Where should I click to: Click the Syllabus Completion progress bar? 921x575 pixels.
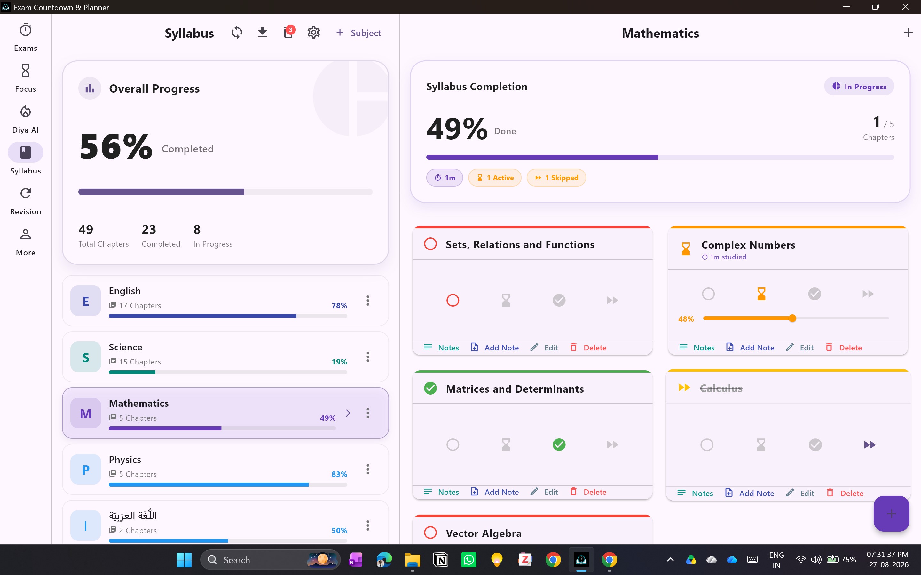660,157
